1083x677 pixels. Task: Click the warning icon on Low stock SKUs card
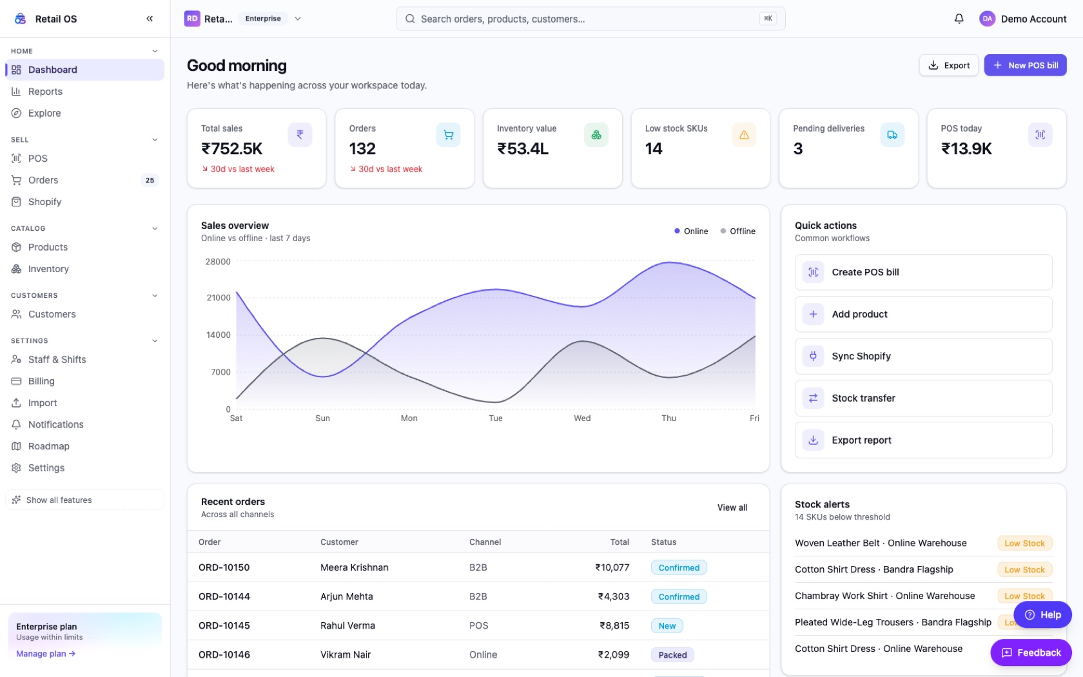744,135
